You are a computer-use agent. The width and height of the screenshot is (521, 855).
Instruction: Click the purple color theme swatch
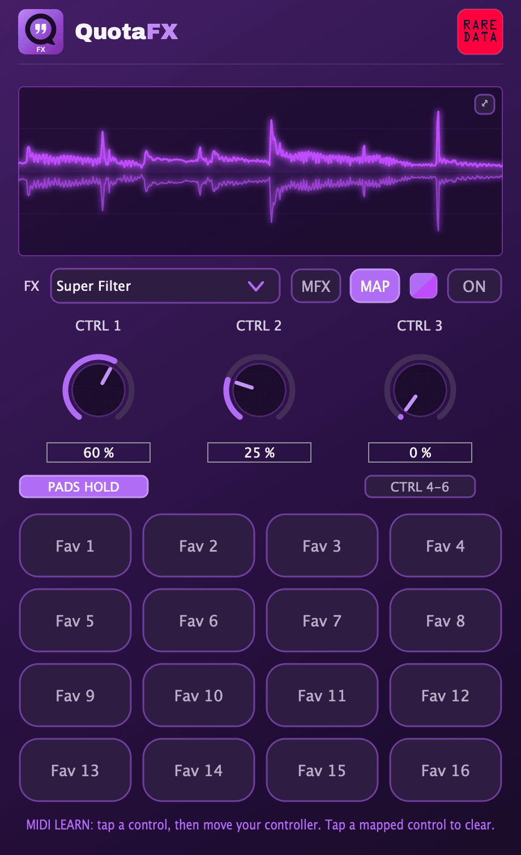click(x=424, y=286)
